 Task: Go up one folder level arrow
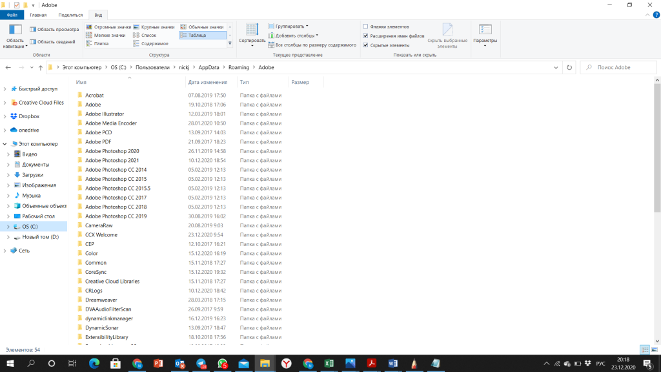41,67
